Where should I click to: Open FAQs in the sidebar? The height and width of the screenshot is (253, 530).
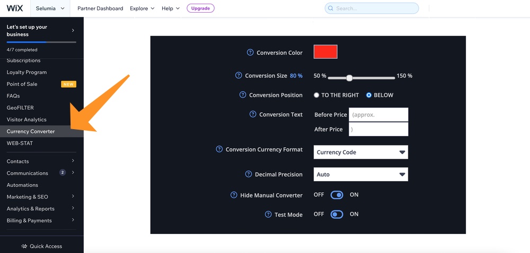(x=13, y=96)
